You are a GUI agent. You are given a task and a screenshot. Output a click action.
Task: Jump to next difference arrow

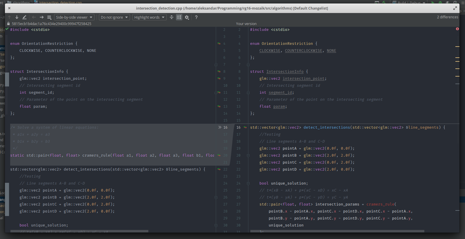17,17
